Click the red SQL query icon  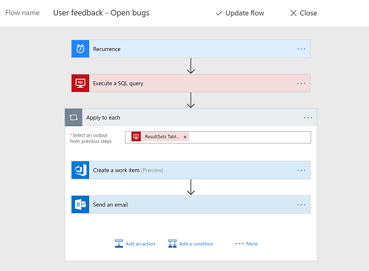click(x=81, y=83)
